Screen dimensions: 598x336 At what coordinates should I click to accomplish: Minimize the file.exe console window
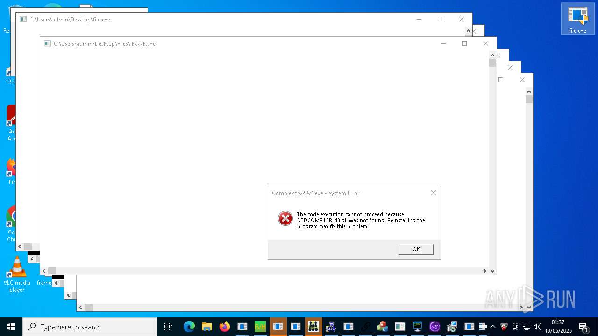click(x=419, y=19)
